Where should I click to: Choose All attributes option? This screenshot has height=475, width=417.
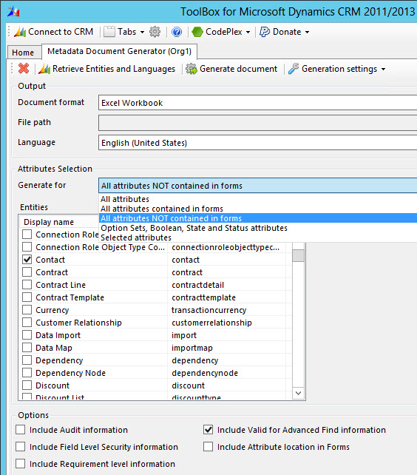coord(258,199)
